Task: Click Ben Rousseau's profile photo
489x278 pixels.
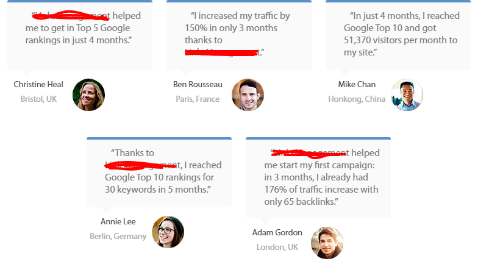Action: (x=248, y=95)
